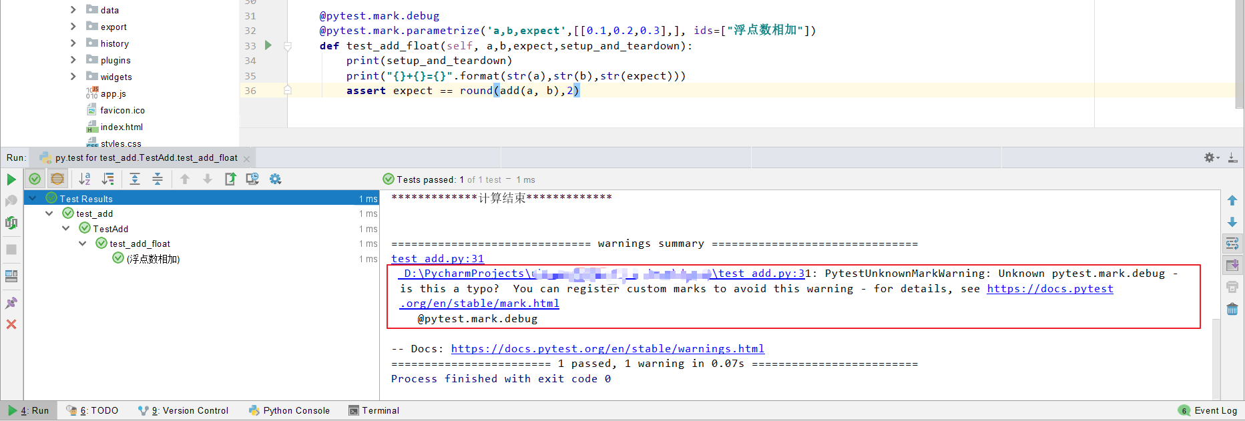
Task: Rerun tests with the green play button
Action: coord(11,179)
